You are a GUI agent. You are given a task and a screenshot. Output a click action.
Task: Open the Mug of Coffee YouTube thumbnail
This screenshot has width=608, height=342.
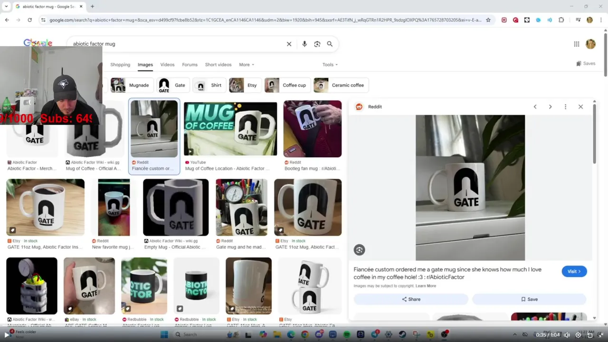230,129
